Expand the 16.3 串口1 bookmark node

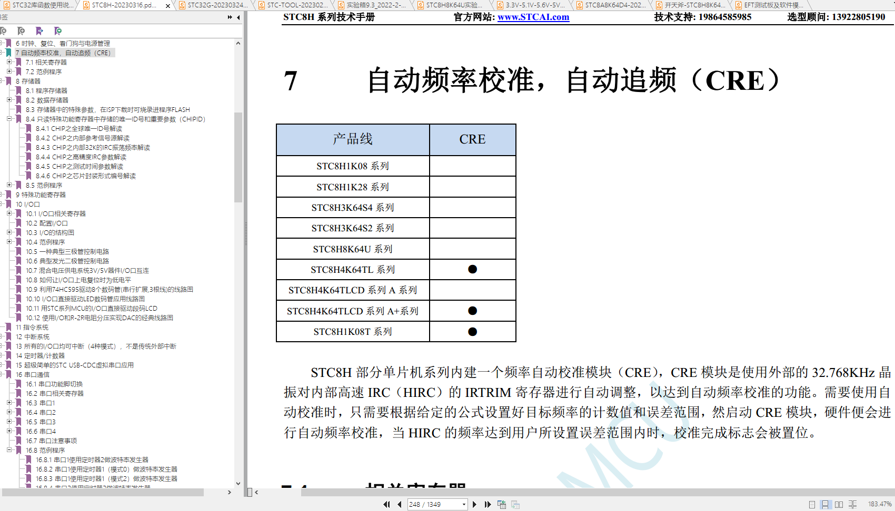tap(9, 403)
